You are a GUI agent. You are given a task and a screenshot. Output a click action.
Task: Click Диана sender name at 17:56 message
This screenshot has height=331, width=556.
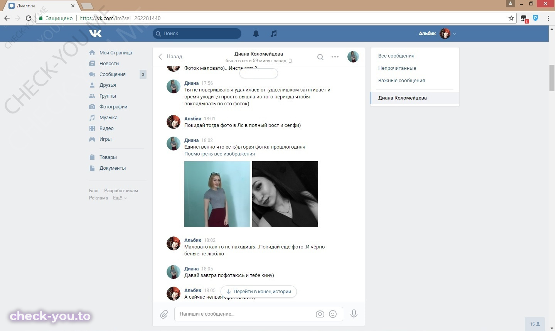click(191, 83)
